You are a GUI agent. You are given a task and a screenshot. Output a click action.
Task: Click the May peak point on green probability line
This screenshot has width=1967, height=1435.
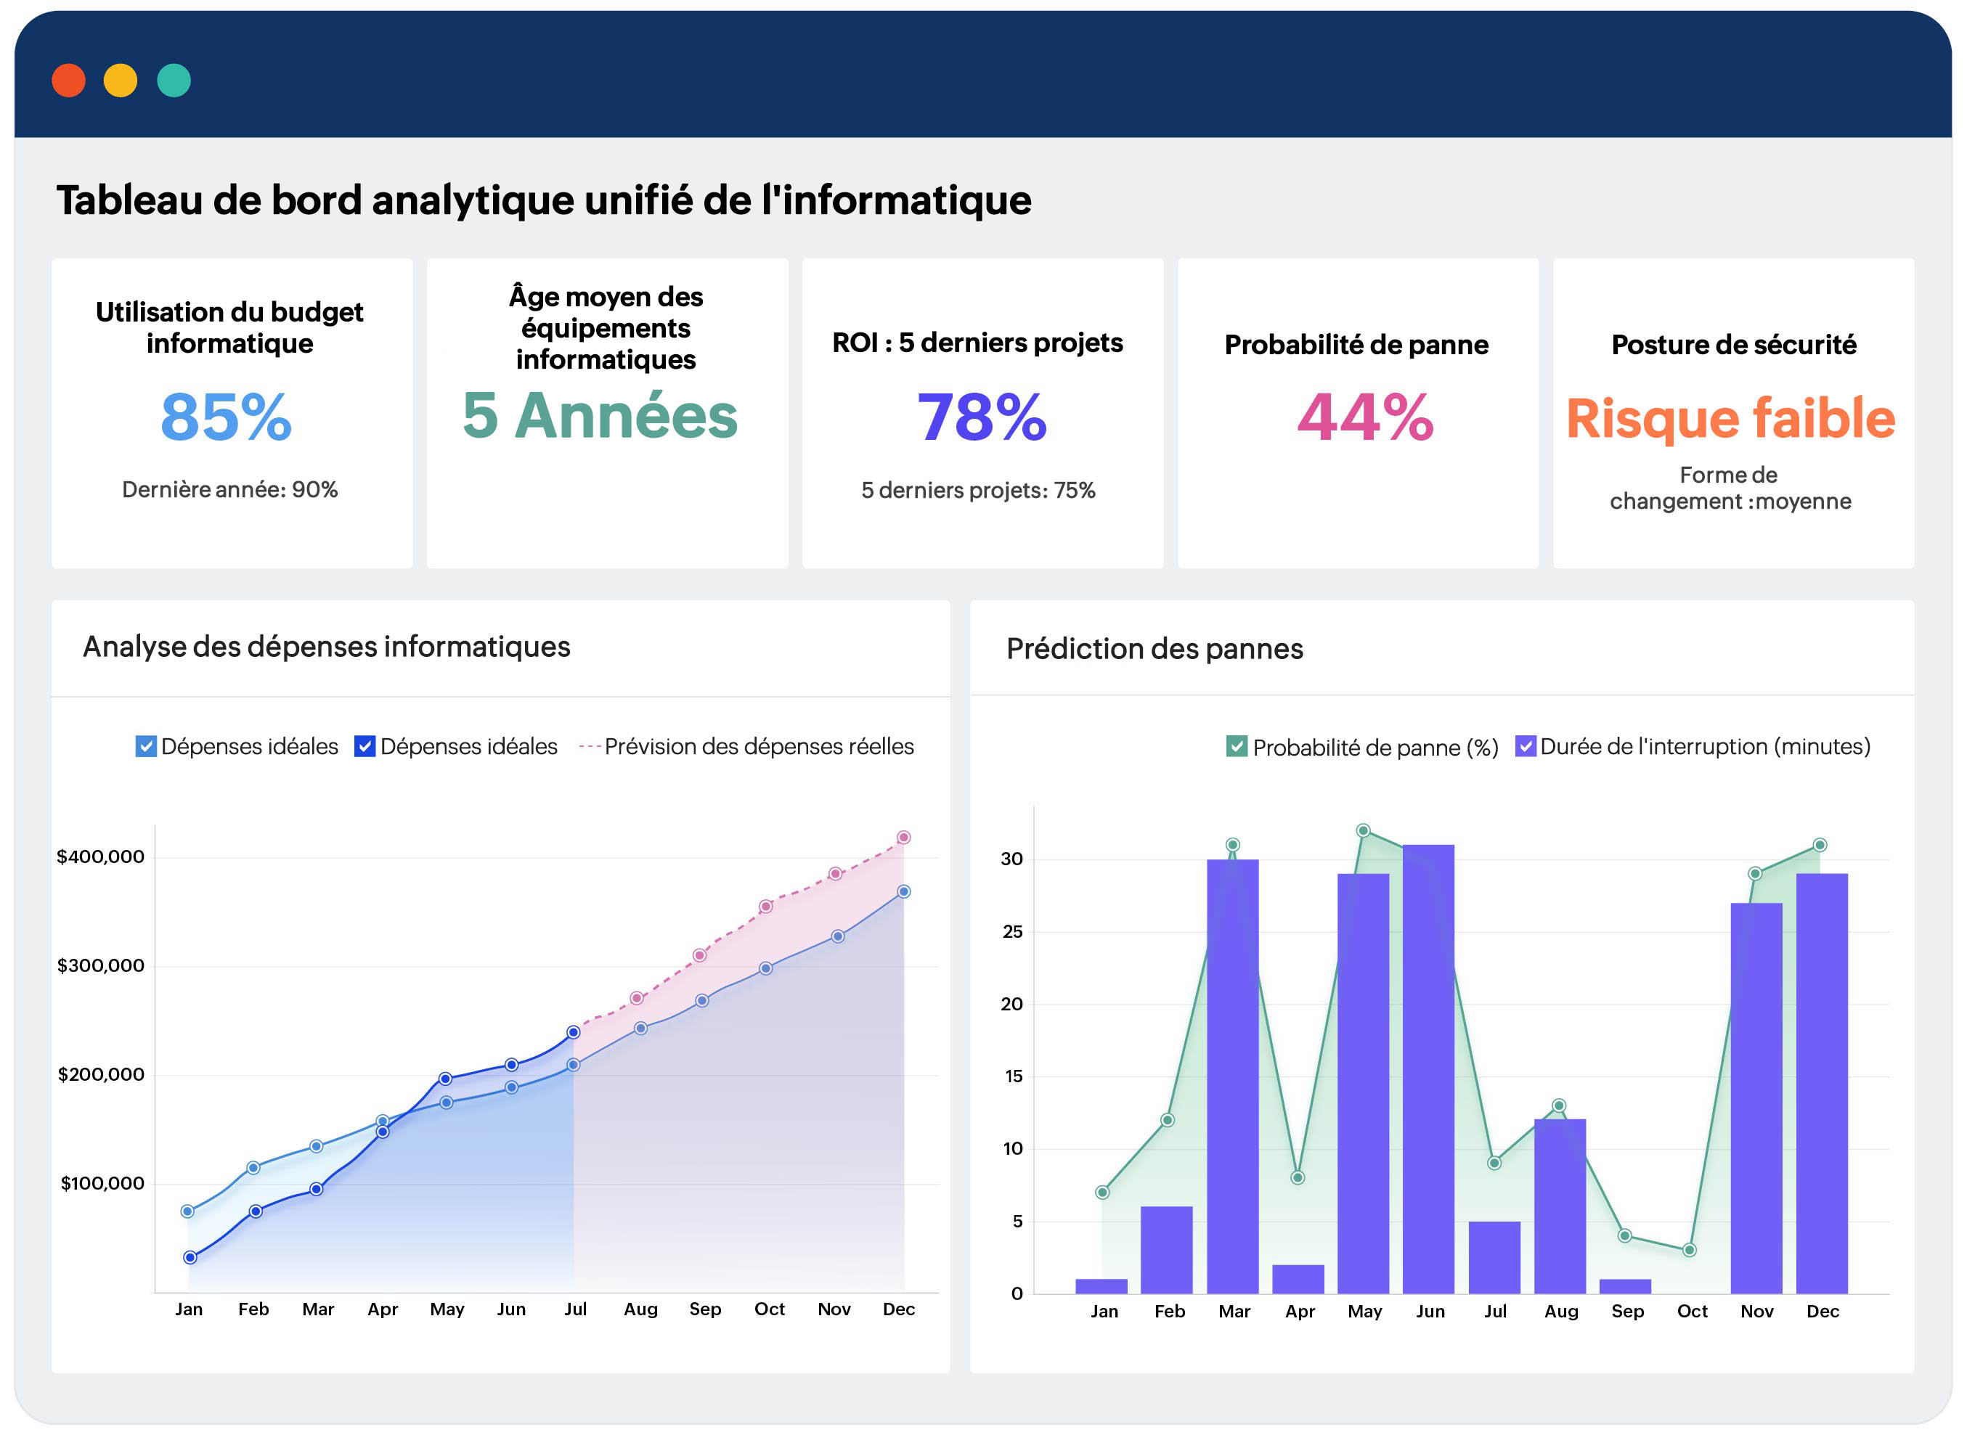[x=1363, y=830]
